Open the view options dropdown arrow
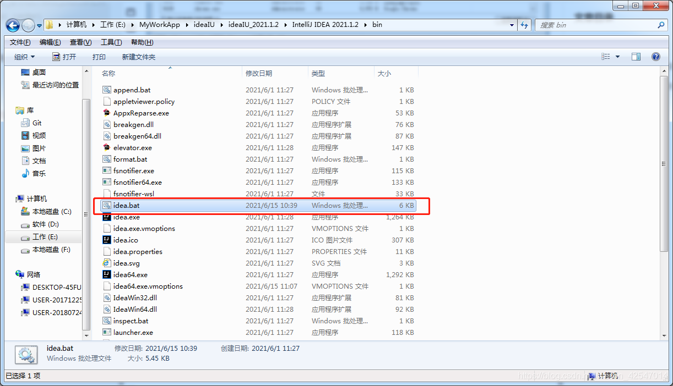Screen dimensions: 673x386 coord(617,57)
